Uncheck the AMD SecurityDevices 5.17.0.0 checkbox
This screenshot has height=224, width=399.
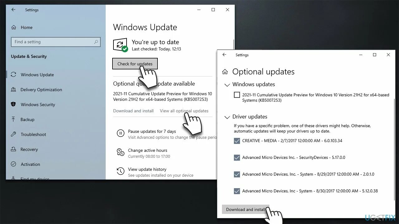[x=237, y=158]
